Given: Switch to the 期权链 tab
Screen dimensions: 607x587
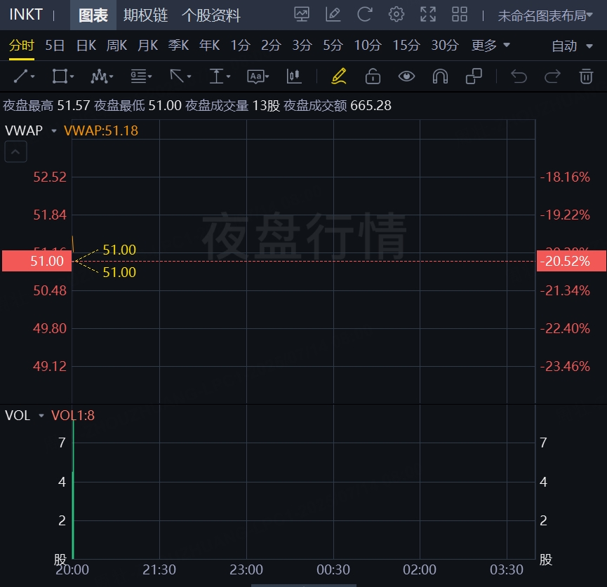Looking at the screenshot, I should [x=145, y=15].
